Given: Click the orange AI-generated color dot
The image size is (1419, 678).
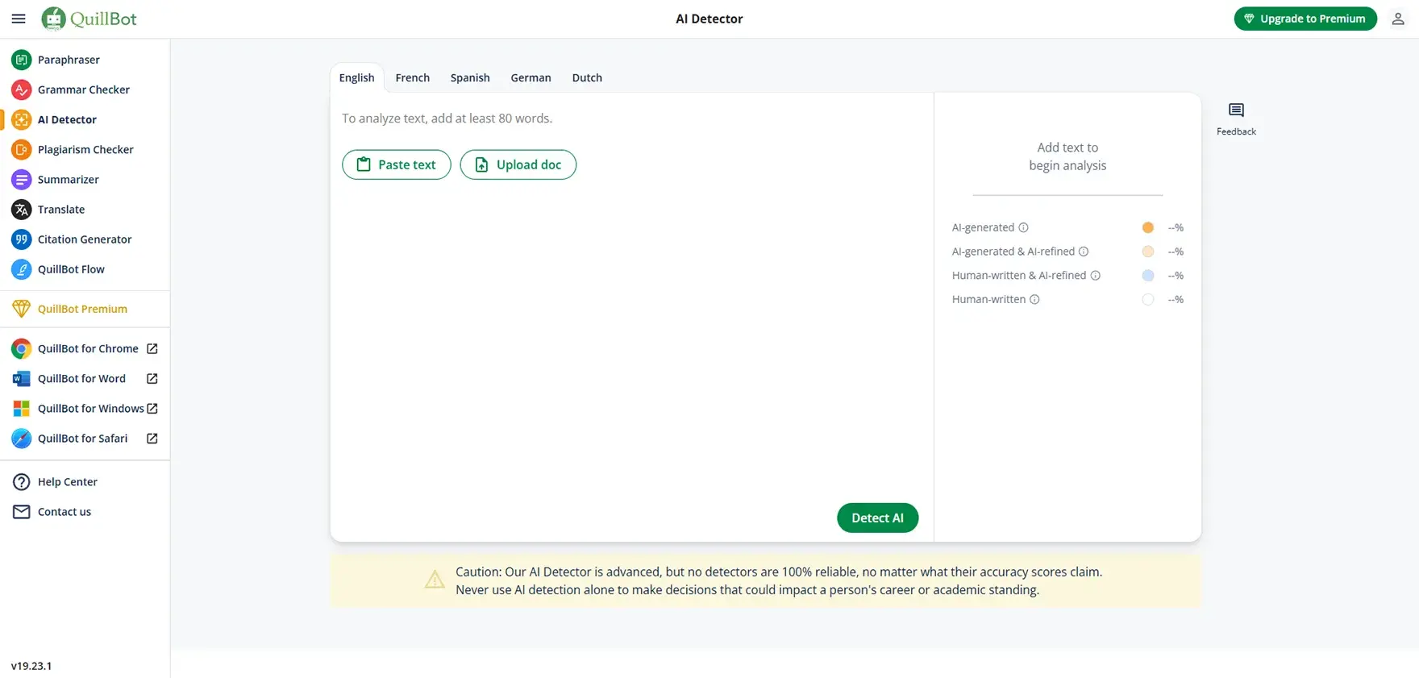Looking at the screenshot, I should tap(1148, 227).
